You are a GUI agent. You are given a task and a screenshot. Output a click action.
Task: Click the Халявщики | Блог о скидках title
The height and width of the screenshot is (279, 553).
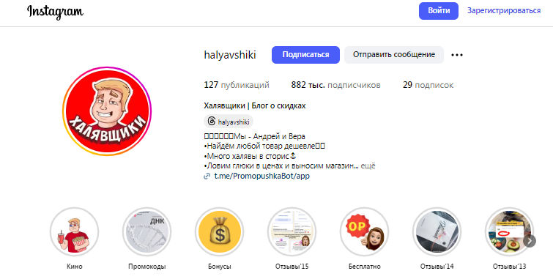(255, 106)
